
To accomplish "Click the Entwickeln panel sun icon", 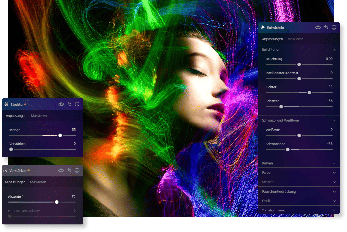I will tap(263, 28).
